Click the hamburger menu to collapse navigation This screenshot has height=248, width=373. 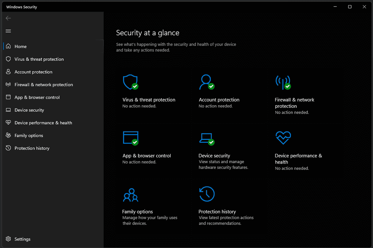pyautogui.click(x=8, y=31)
